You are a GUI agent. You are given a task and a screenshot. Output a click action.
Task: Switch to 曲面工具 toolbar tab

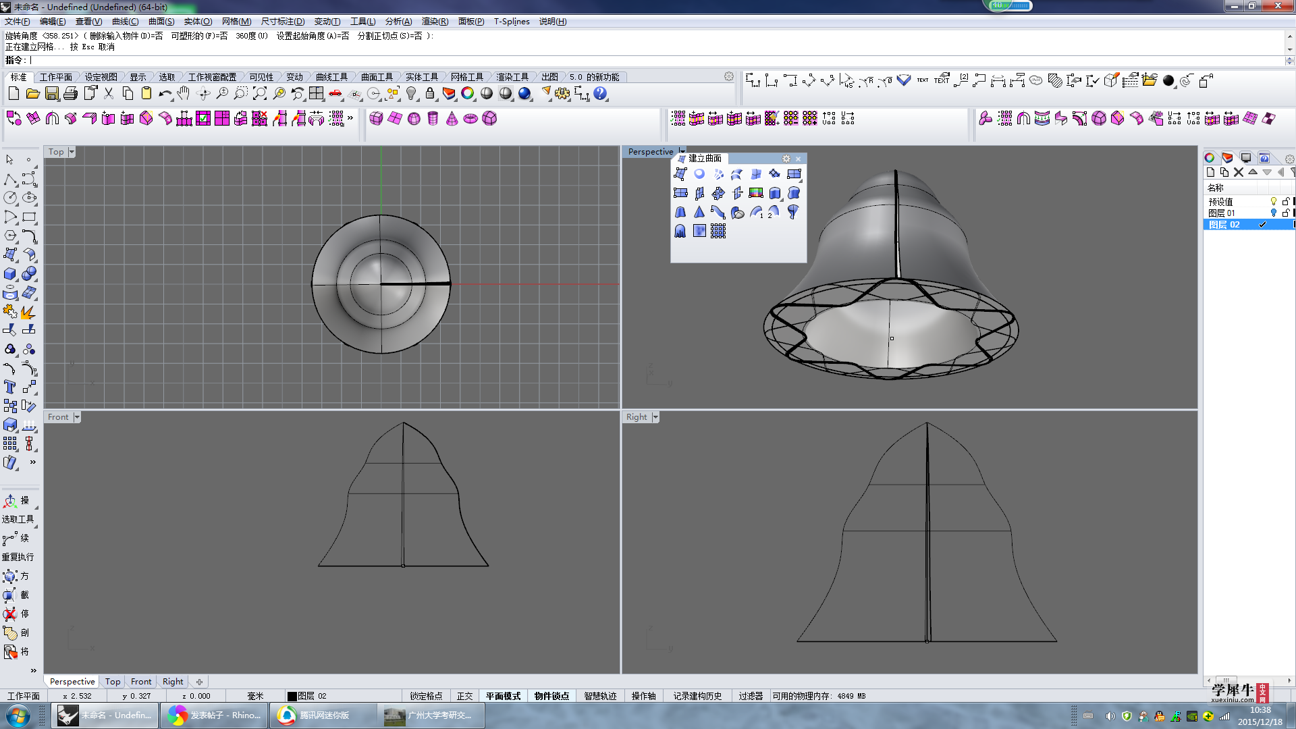tap(377, 77)
